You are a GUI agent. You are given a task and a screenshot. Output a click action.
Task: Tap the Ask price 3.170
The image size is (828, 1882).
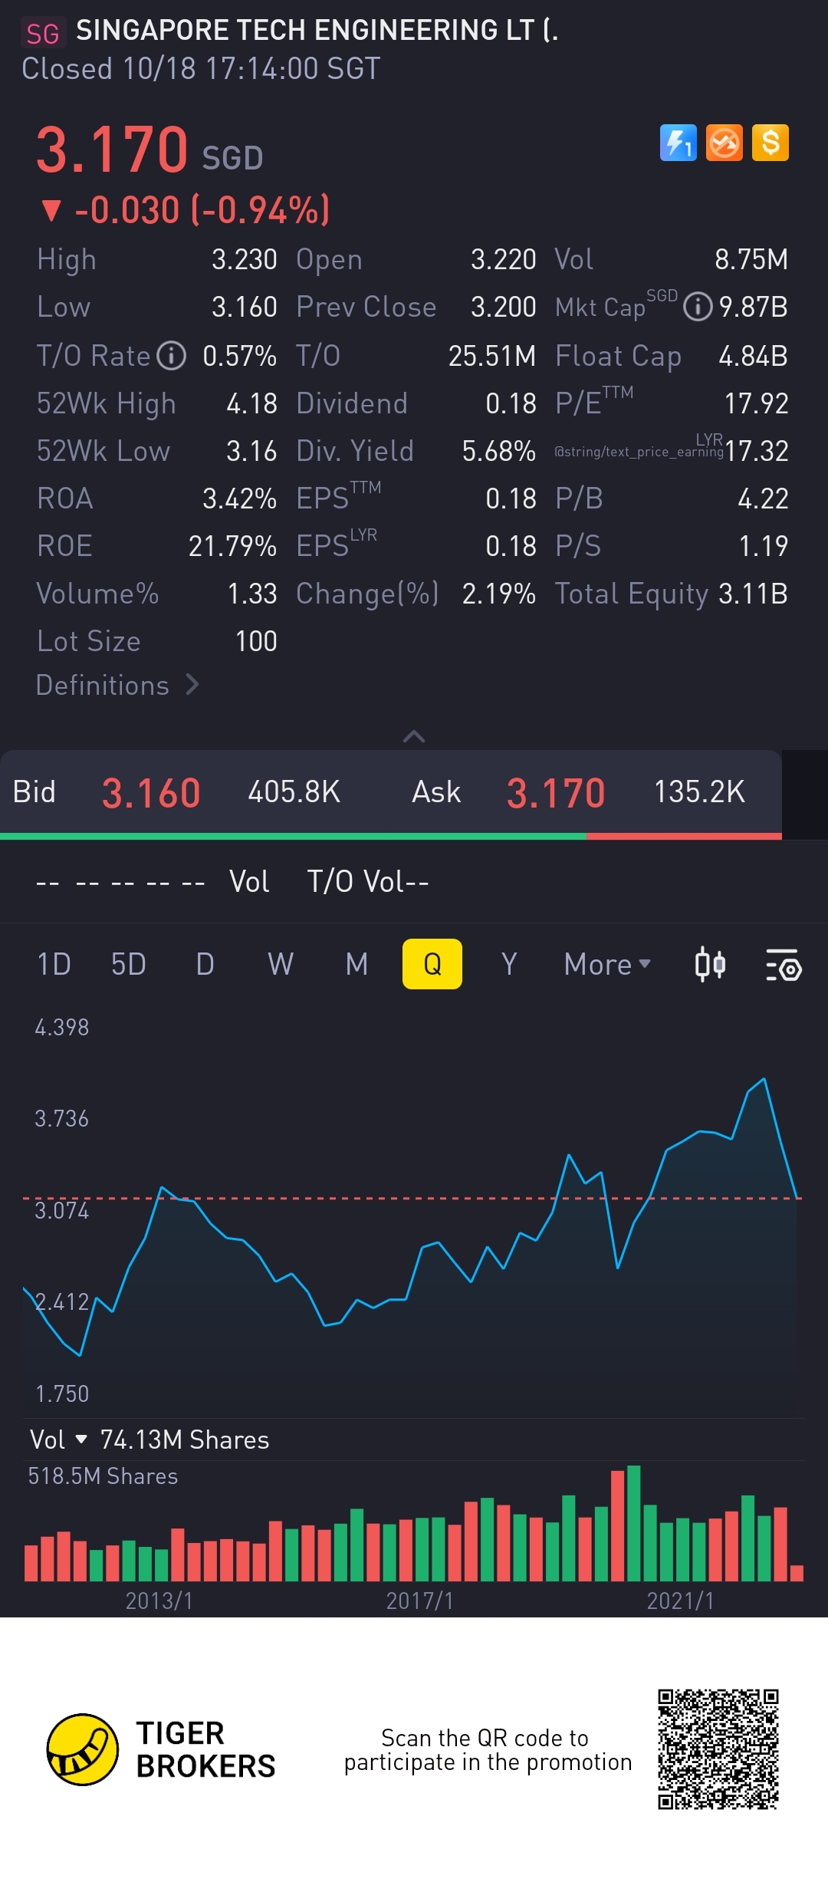[x=556, y=792]
